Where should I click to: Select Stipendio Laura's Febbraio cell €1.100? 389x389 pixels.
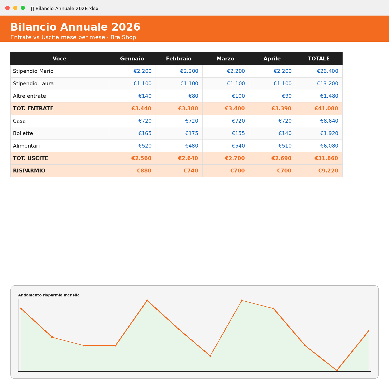pos(179,84)
